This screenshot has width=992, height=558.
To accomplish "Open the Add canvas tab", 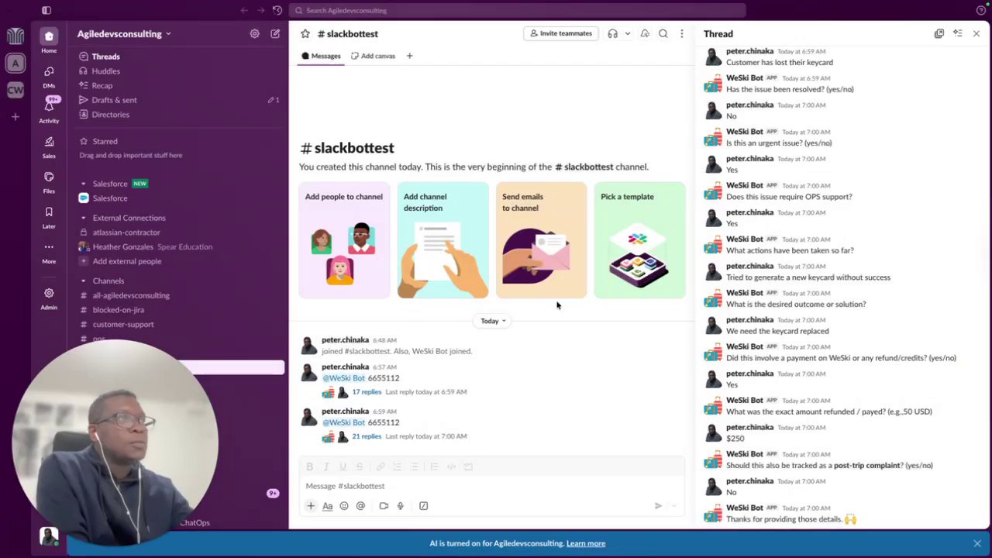I will point(373,56).
